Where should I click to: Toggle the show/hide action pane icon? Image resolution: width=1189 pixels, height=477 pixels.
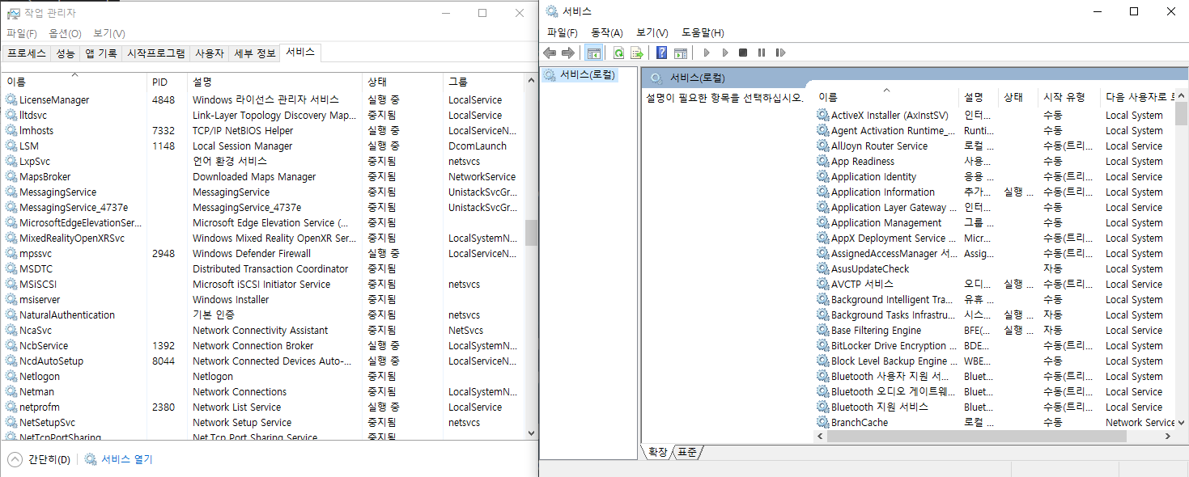click(680, 53)
